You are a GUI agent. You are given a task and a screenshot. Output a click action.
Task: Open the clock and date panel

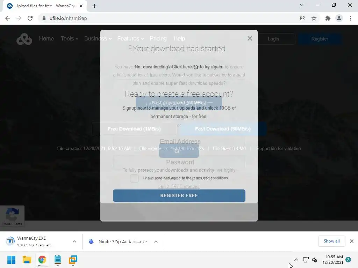[333, 260]
